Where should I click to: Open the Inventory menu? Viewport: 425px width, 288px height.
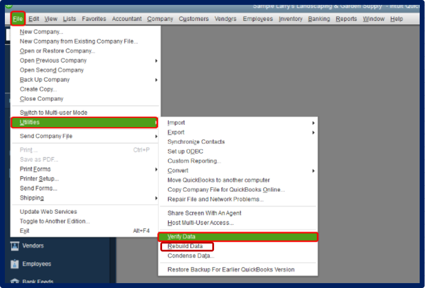click(290, 19)
